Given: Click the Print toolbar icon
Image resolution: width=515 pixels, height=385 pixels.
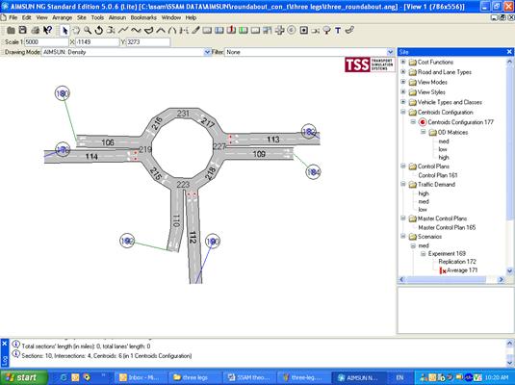Looking at the screenshot, I should pyautogui.click(x=36, y=31).
